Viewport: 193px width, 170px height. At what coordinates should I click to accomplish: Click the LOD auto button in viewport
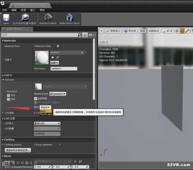click(x=154, y=31)
